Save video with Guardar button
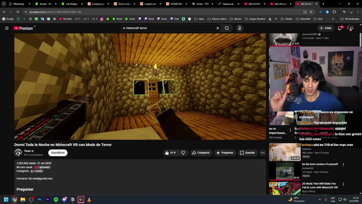Image resolution: width=362 pixels, height=204 pixels. pyautogui.click(x=247, y=153)
